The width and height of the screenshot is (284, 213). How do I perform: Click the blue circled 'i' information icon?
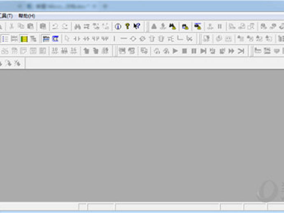[x=118, y=26]
